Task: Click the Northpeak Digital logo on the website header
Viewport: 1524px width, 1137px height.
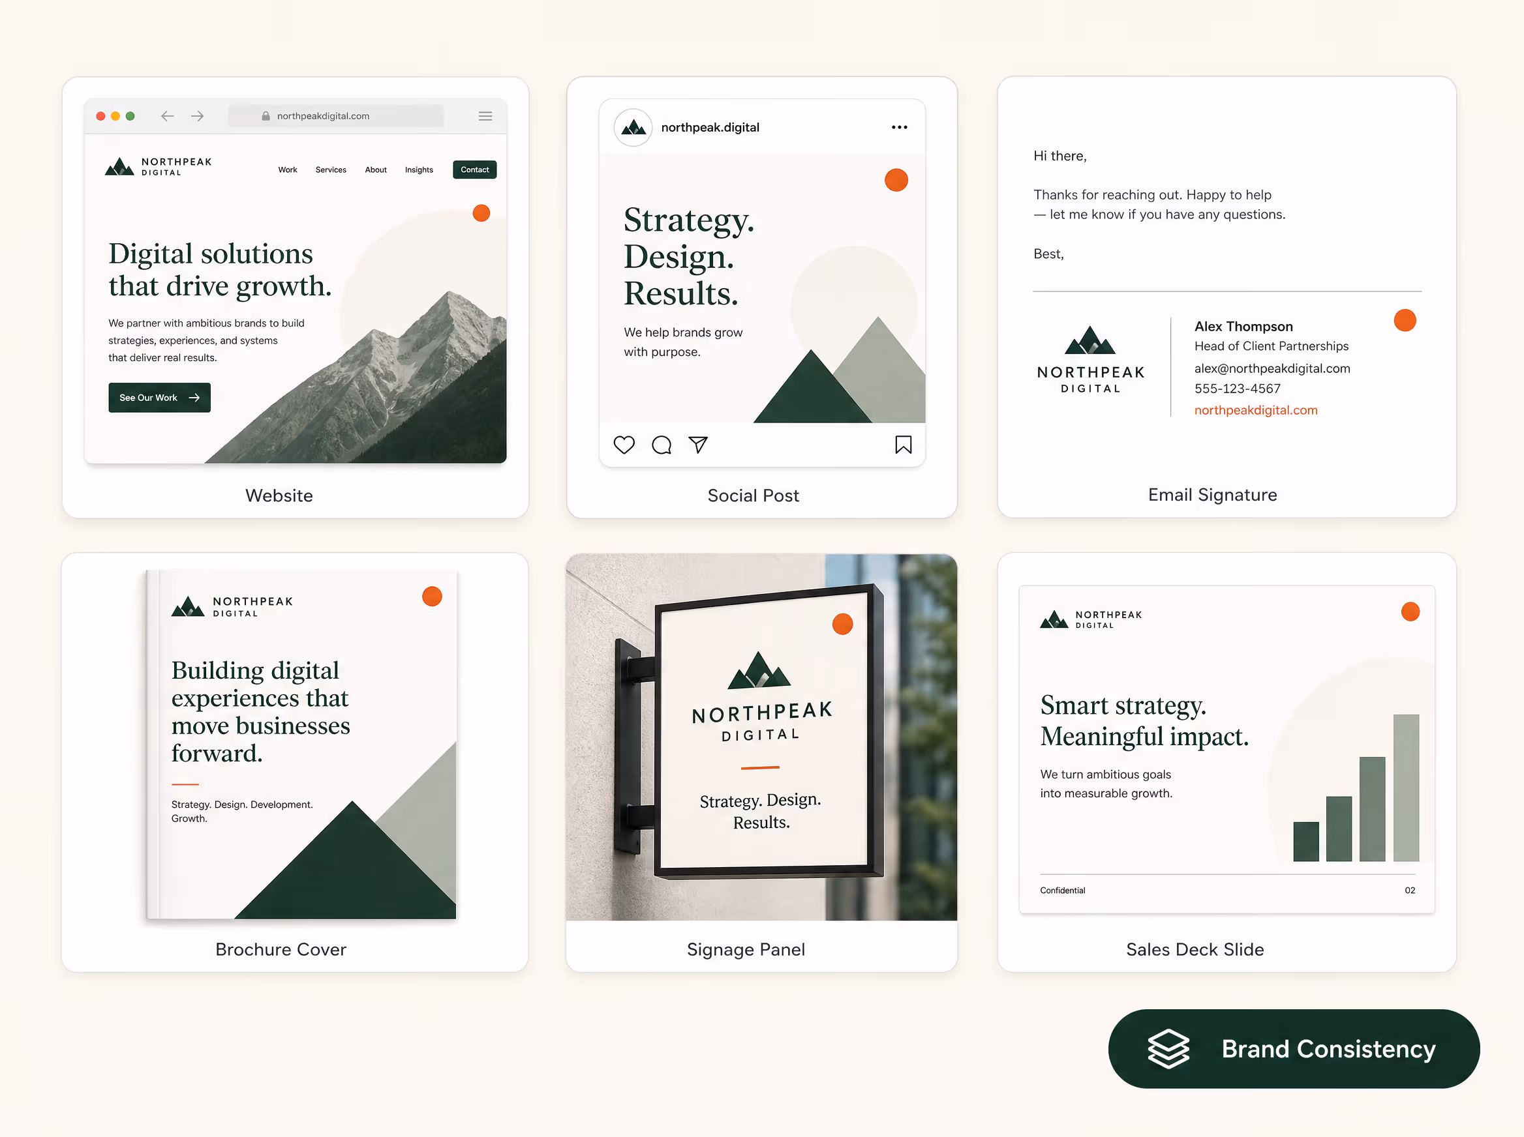Action: click(x=159, y=166)
